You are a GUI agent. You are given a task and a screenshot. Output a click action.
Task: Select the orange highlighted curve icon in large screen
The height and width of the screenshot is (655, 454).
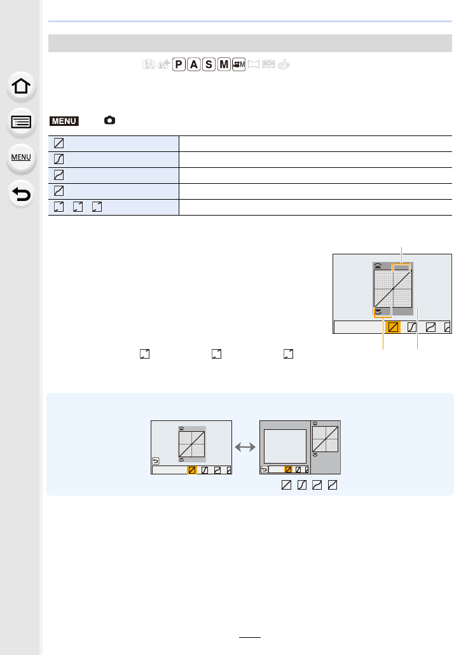(x=393, y=327)
